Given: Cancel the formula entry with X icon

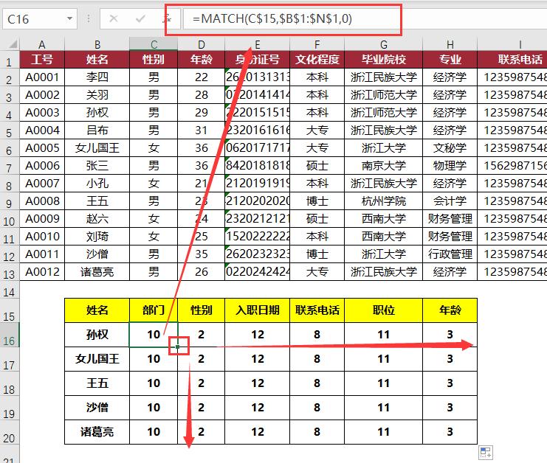Looking at the screenshot, I should tap(114, 18).
